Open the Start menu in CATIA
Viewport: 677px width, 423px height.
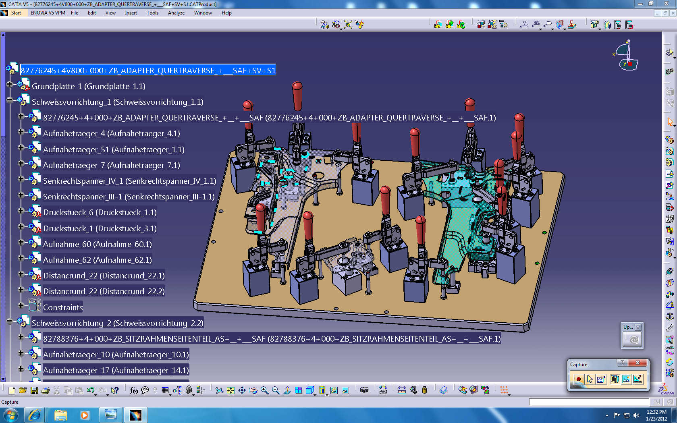16,13
